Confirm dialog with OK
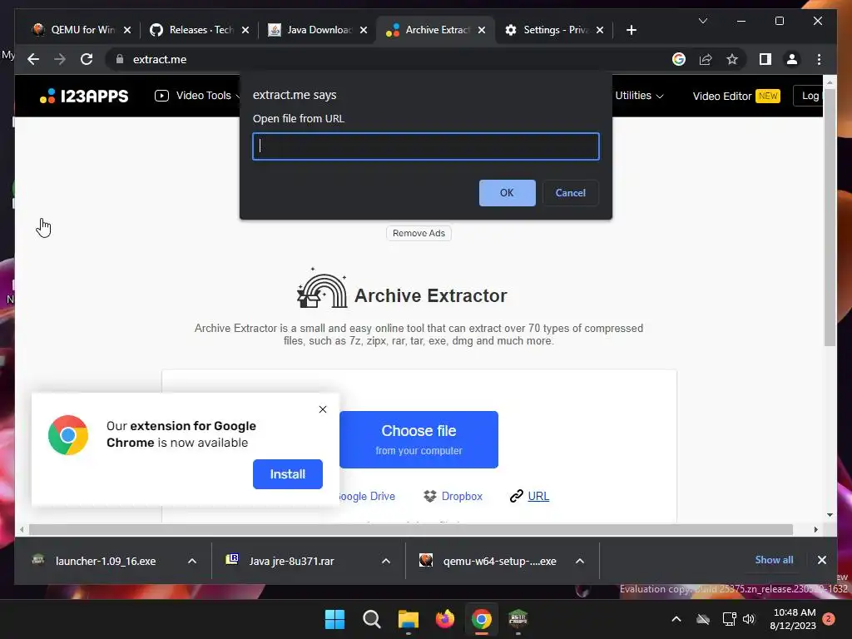 click(x=507, y=193)
